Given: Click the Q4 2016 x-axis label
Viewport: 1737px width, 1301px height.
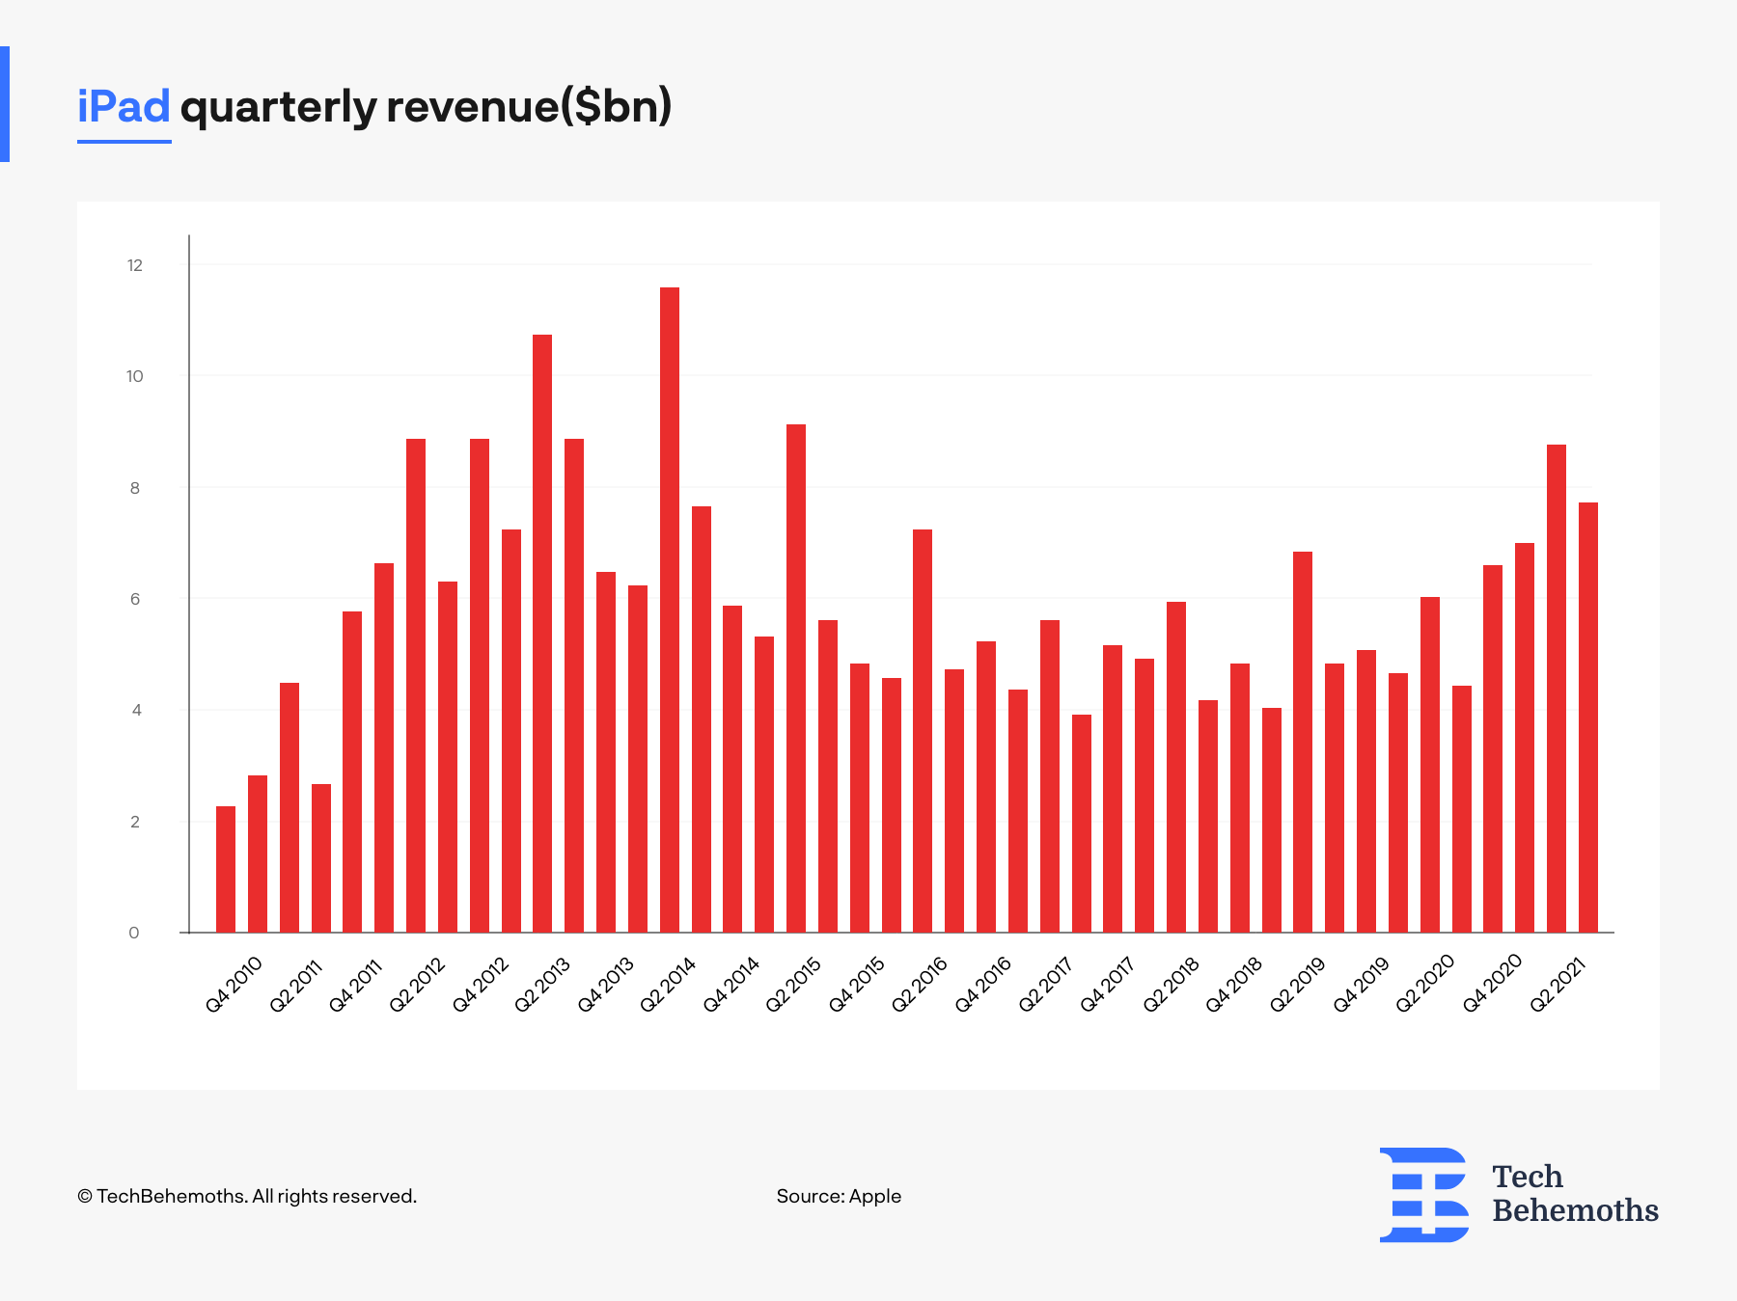Looking at the screenshot, I should point(983,985).
